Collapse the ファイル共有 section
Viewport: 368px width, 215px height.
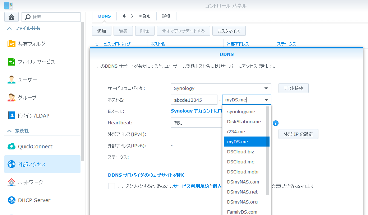click(x=9, y=28)
